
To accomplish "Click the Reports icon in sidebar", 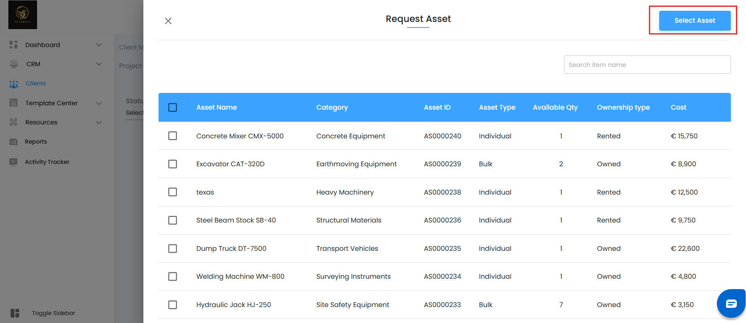I will pos(14,142).
